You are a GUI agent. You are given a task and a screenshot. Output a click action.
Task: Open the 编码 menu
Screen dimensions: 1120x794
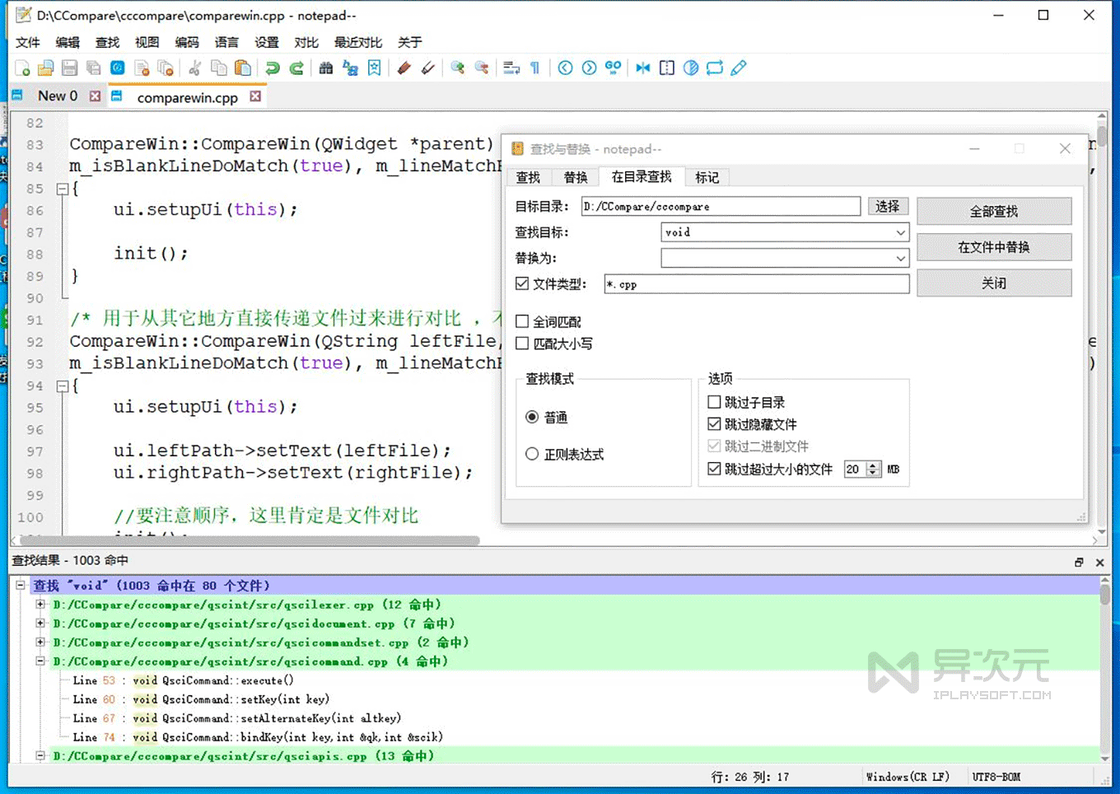[187, 42]
